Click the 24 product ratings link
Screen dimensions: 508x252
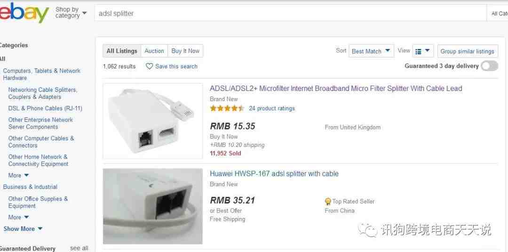click(272, 108)
